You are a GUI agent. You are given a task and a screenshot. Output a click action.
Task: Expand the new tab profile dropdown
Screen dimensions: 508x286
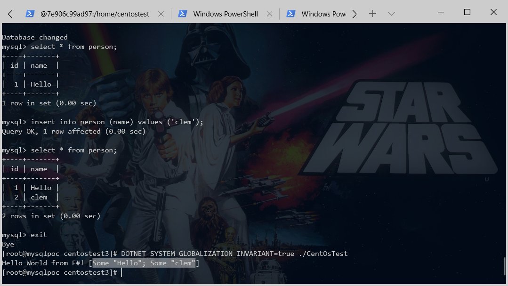[391, 14]
